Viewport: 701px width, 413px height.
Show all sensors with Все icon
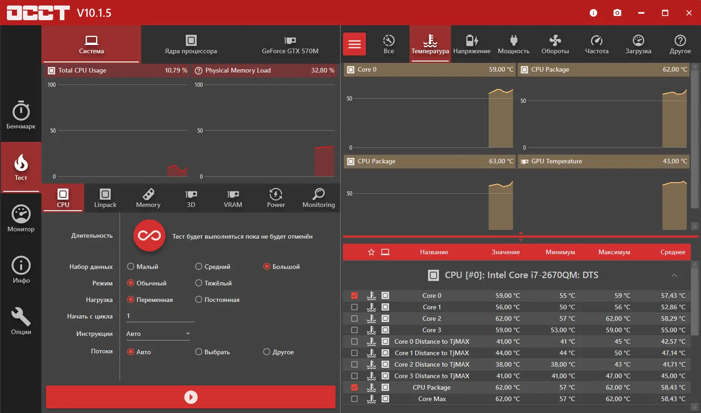389,44
